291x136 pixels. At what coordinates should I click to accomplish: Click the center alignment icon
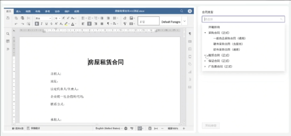point(89,24)
